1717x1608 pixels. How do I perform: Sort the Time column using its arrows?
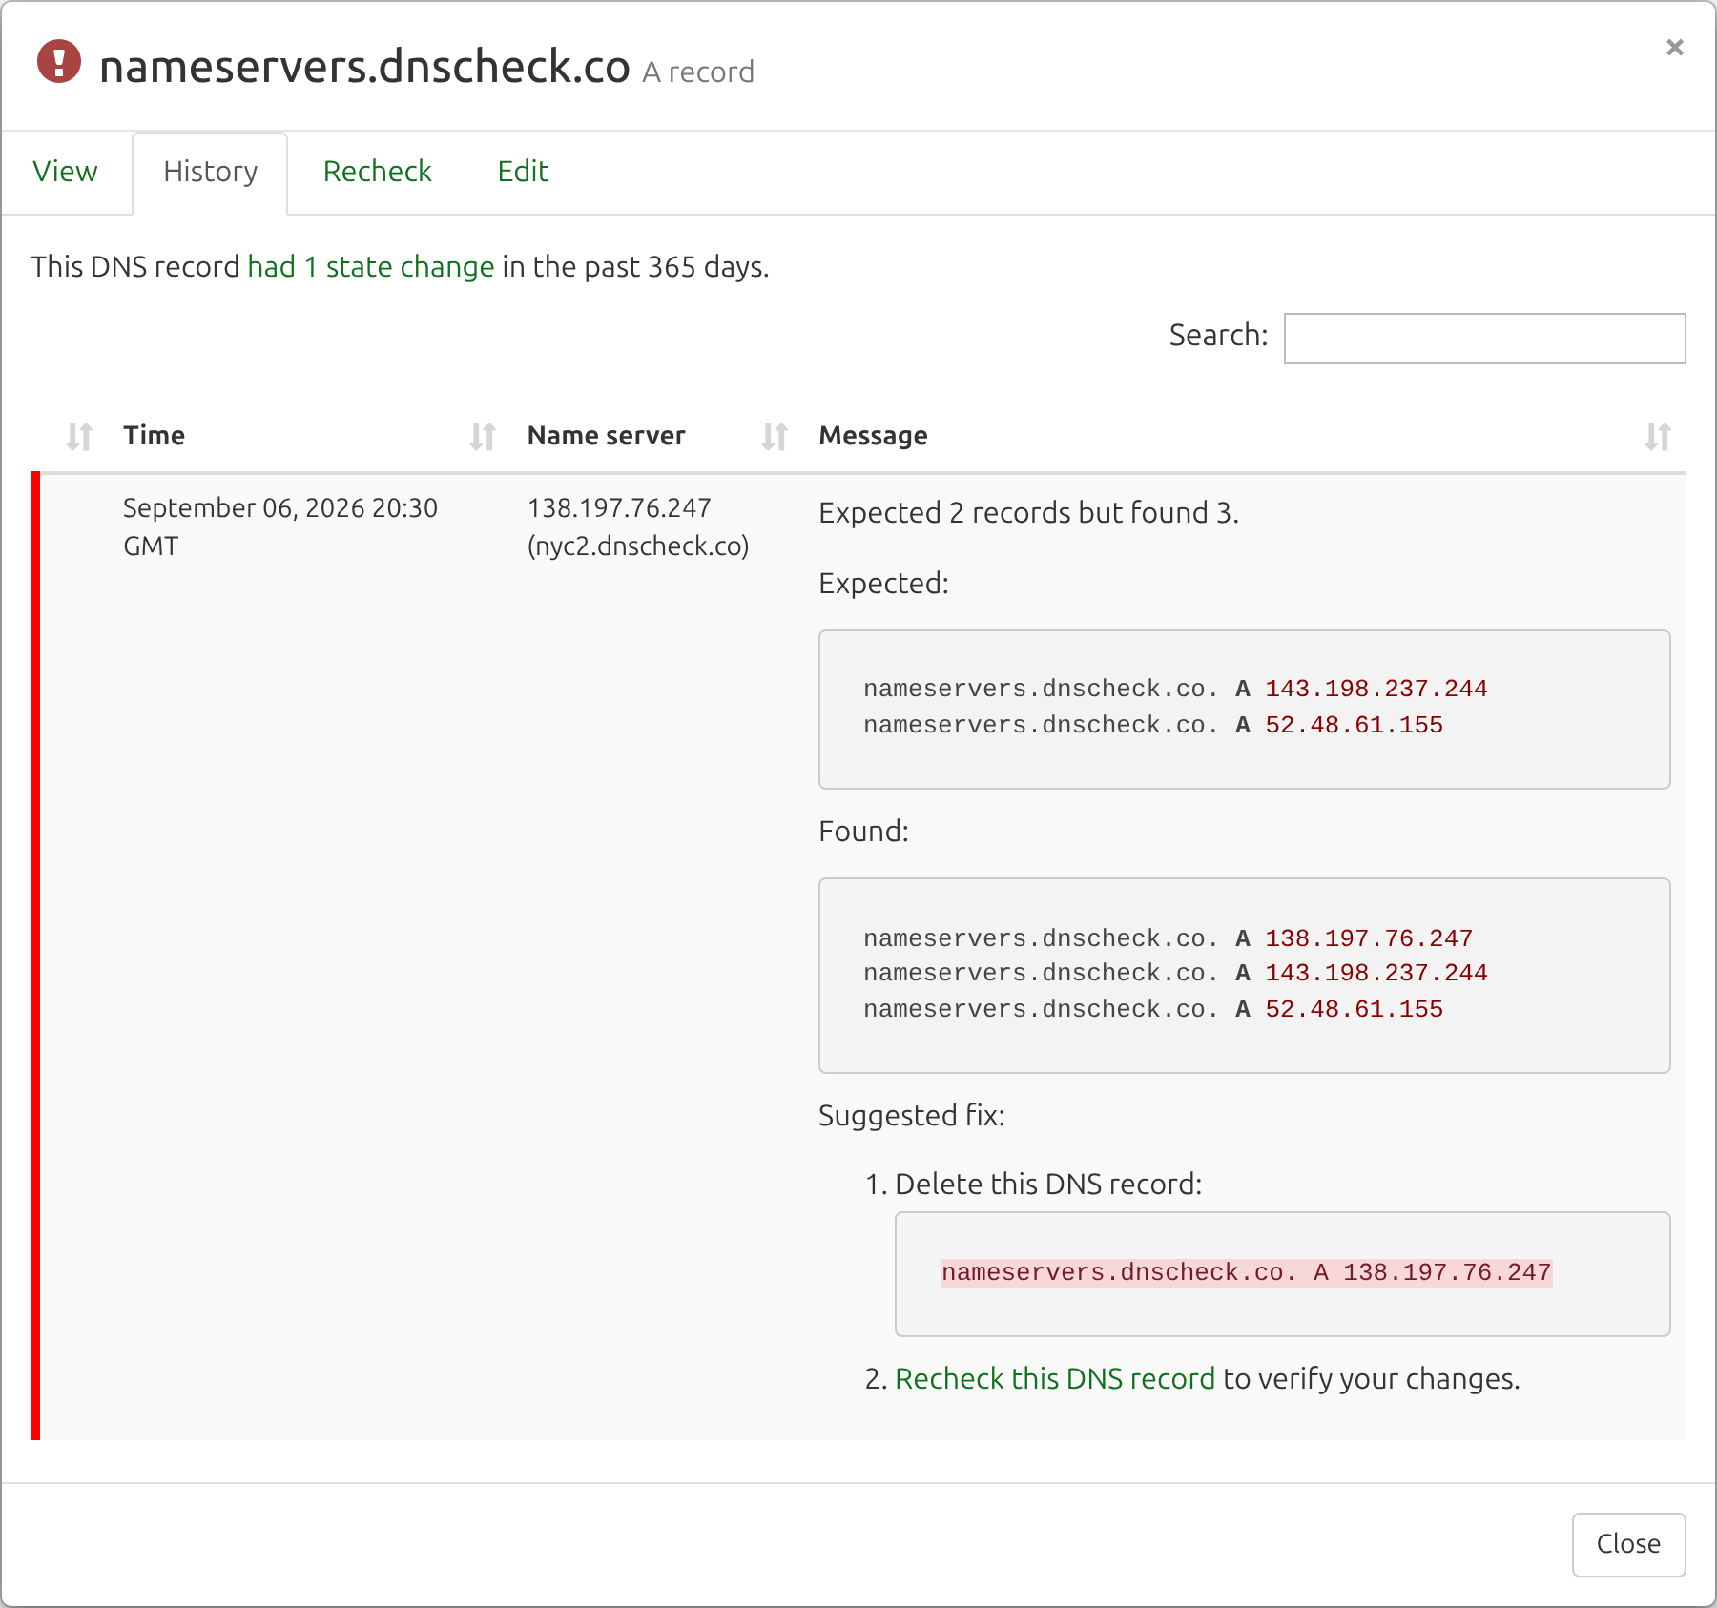tap(483, 436)
